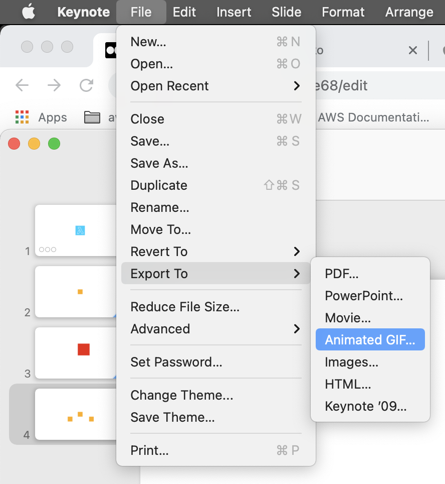
Task: Expand the Open Recent submenu
Action: [x=215, y=86]
